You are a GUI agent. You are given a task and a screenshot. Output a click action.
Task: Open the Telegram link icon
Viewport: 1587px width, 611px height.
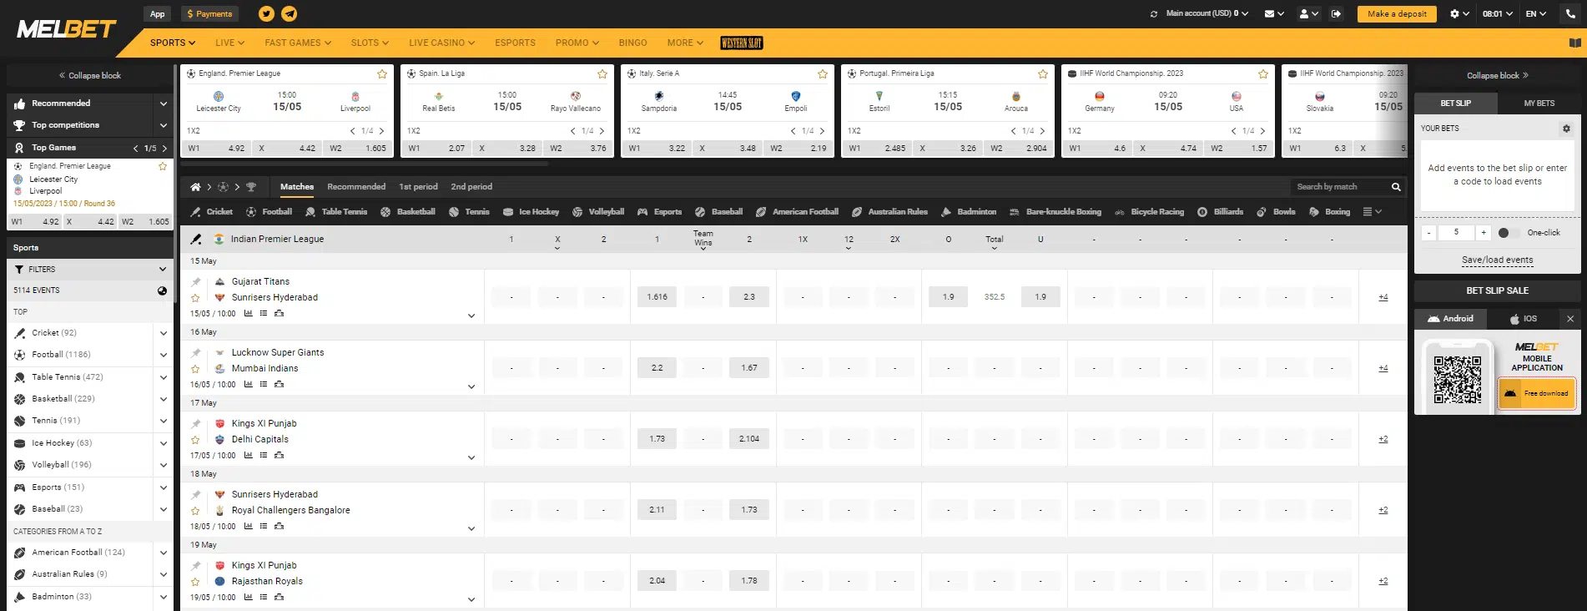(289, 13)
